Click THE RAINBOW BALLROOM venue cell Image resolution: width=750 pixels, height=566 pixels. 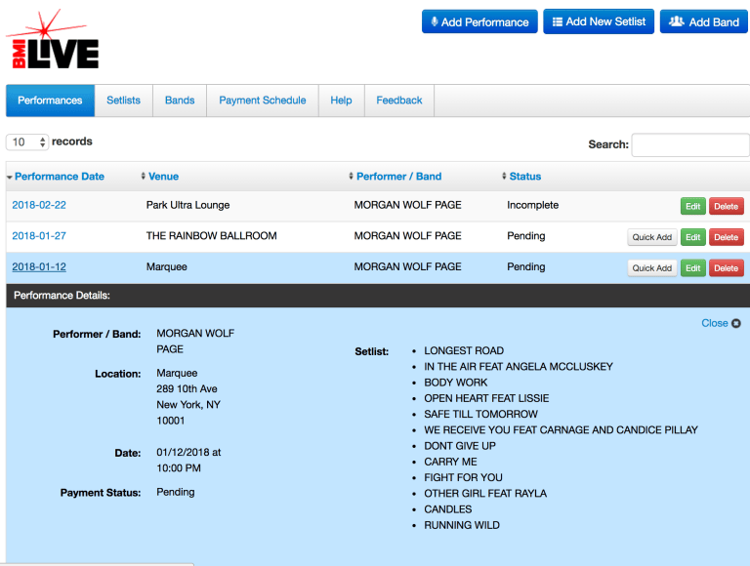pos(211,236)
